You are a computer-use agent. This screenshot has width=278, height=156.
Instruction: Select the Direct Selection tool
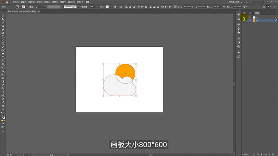pos(3,19)
